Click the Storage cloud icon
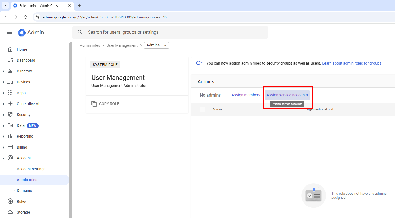The image size is (395, 218). pos(10,212)
